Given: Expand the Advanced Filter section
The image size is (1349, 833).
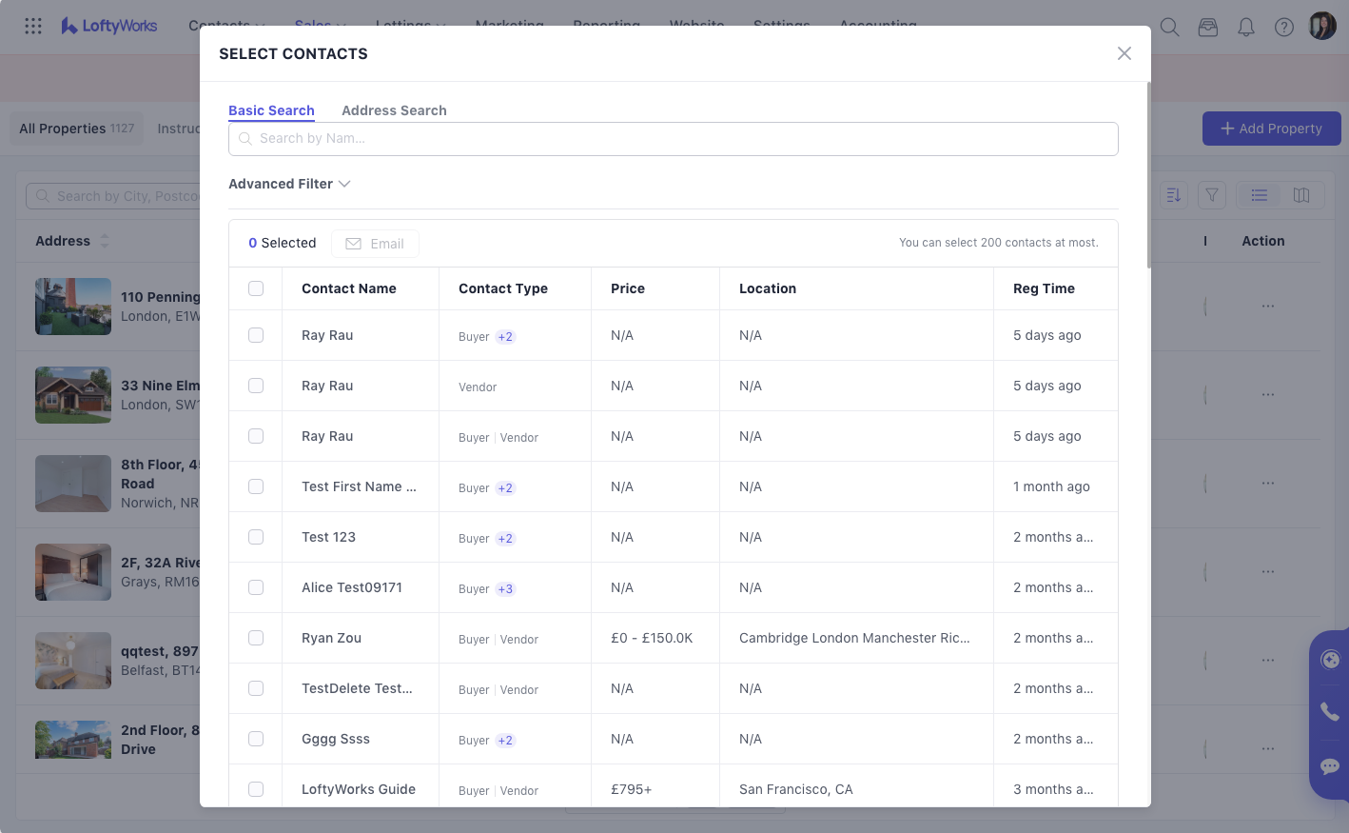Looking at the screenshot, I should click(289, 184).
